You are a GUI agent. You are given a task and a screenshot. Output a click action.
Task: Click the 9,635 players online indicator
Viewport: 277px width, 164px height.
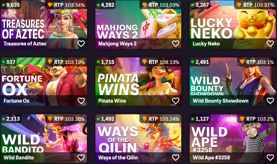[11, 5]
